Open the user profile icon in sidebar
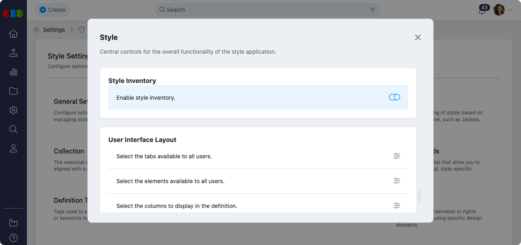 (x=13, y=149)
